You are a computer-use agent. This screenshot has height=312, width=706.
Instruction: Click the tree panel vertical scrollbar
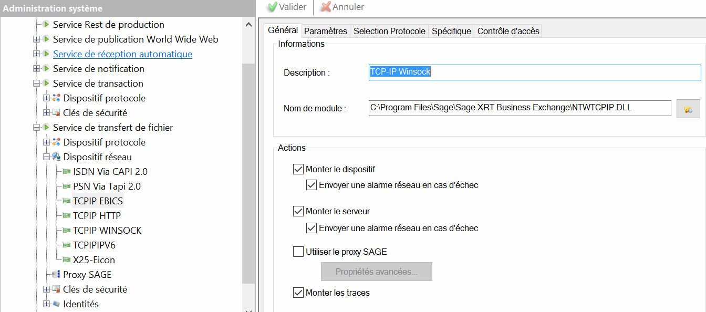[x=248, y=173]
